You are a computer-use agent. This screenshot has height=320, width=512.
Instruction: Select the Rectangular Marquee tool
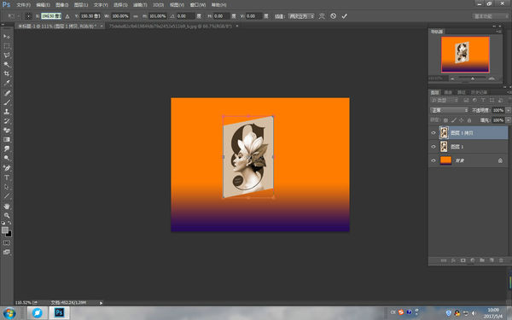click(x=7, y=46)
